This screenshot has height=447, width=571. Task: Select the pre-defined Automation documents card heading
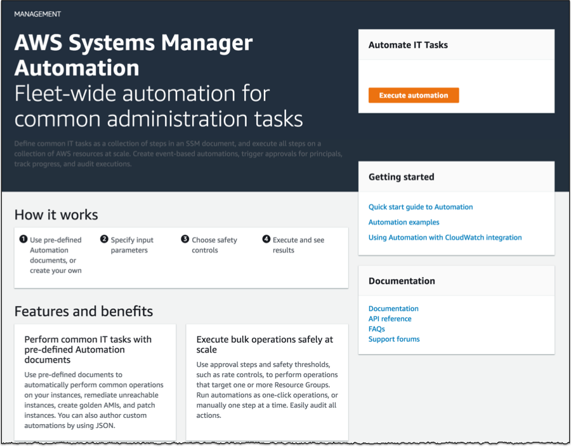88,349
